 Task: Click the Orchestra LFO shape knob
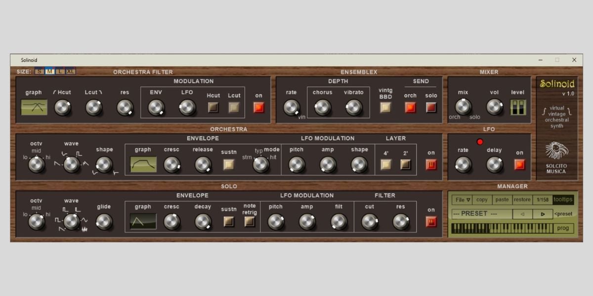coord(359,164)
